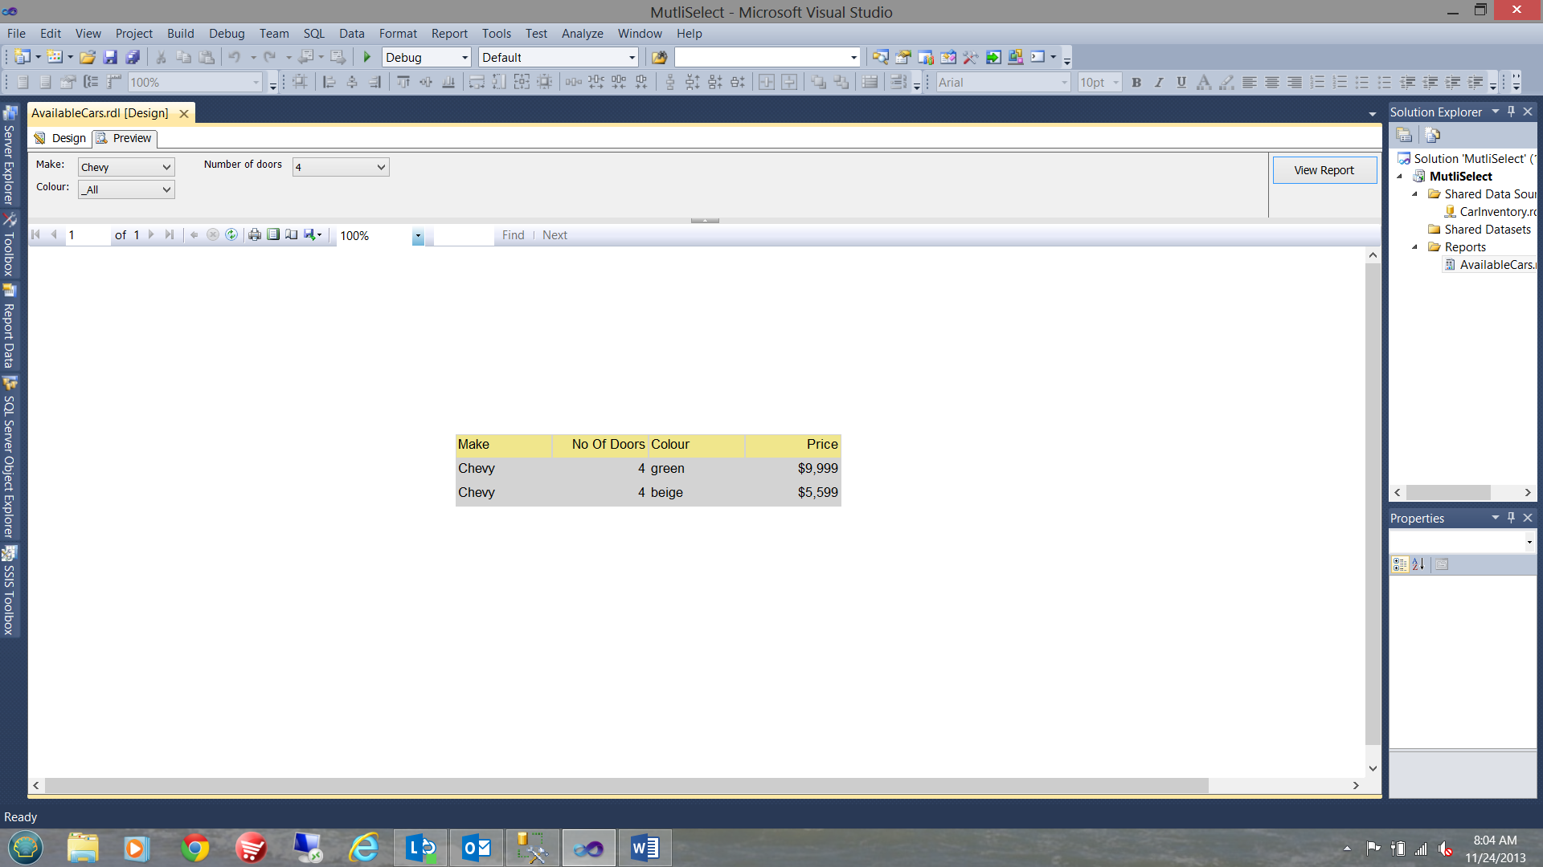The image size is (1543, 867).
Task: Click the Find link in report toolbar
Action: pyautogui.click(x=513, y=235)
